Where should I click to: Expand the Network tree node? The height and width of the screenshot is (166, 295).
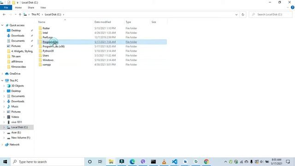(2, 144)
